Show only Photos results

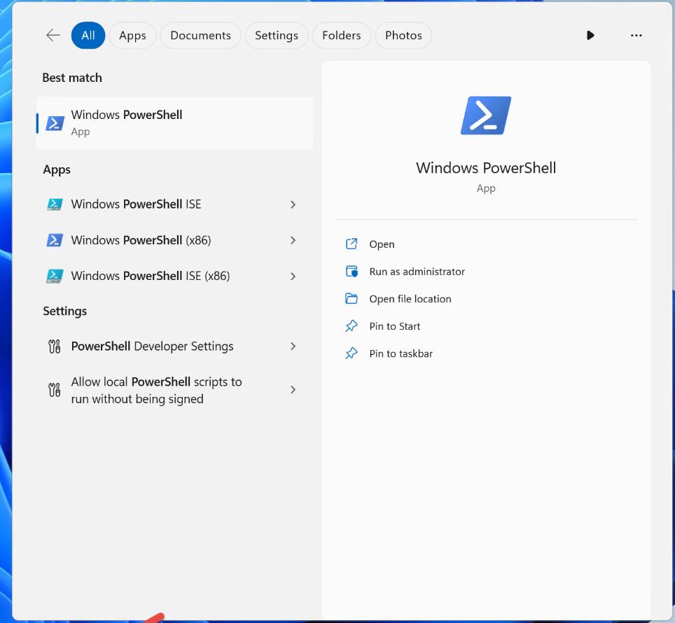[x=403, y=36]
